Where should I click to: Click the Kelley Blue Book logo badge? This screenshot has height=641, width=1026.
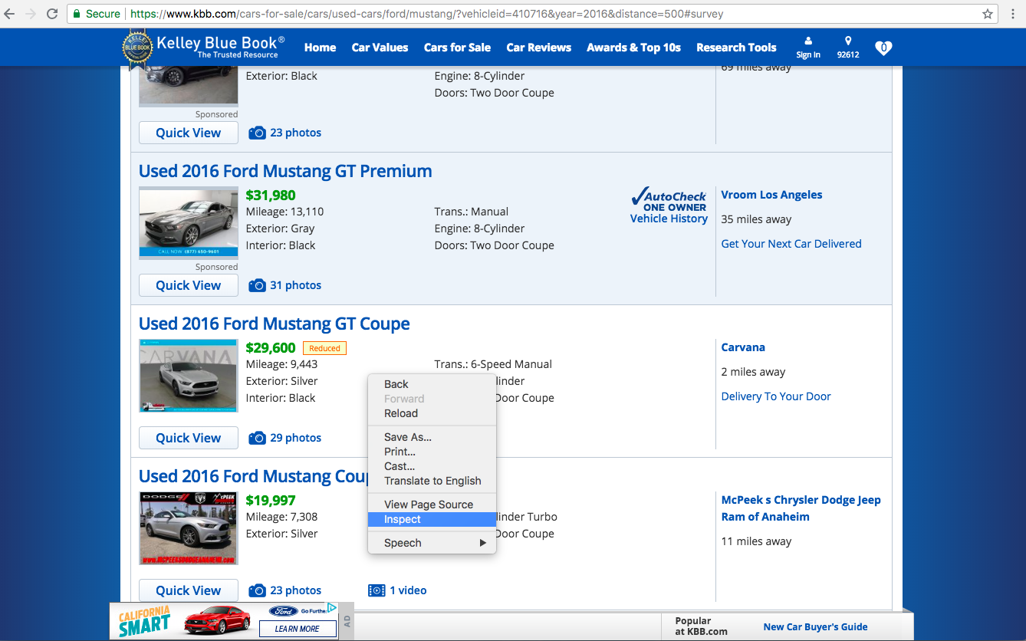[x=138, y=48]
